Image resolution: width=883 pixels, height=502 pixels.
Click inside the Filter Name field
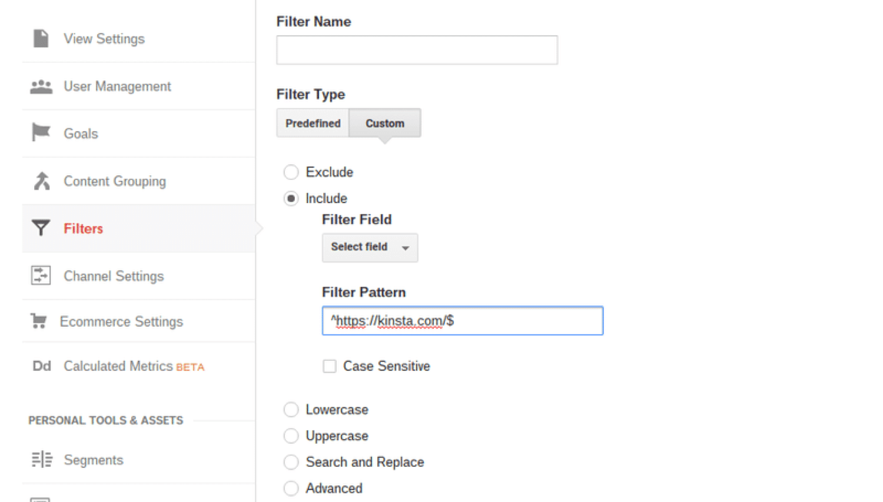[x=416, y=50]
